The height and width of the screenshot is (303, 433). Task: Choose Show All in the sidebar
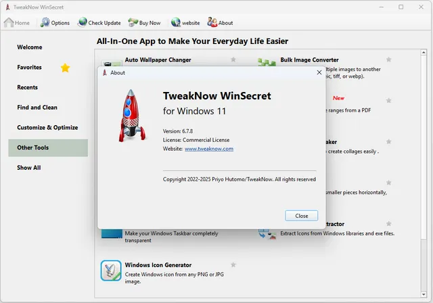coord(29,168)
